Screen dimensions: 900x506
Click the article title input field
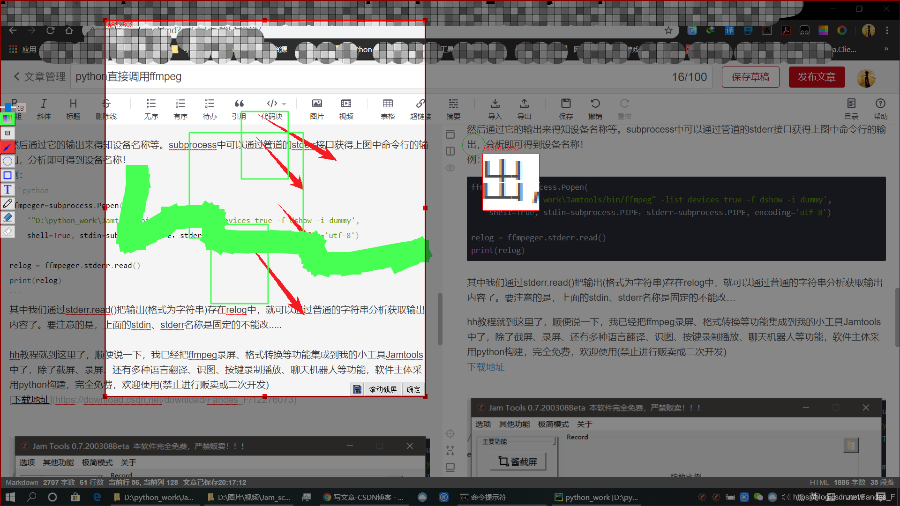point(391,77)
